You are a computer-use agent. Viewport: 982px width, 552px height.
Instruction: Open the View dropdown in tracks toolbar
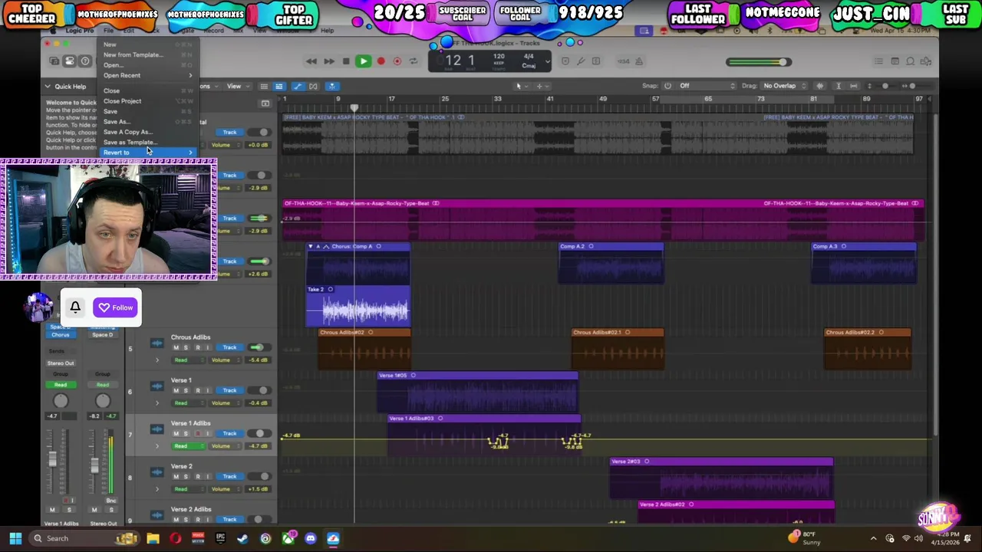237,86
